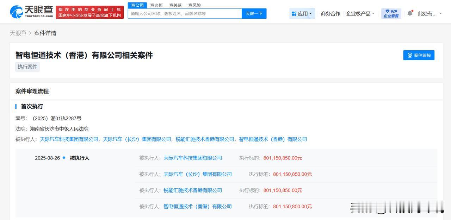Screen dimensions: 451x220
Task: Click the 执行案件 tag
Action: (x=27, y=67)
